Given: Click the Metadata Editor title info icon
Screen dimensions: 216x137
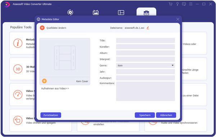Looking at the screenshot, I should (x=39, y=19).
